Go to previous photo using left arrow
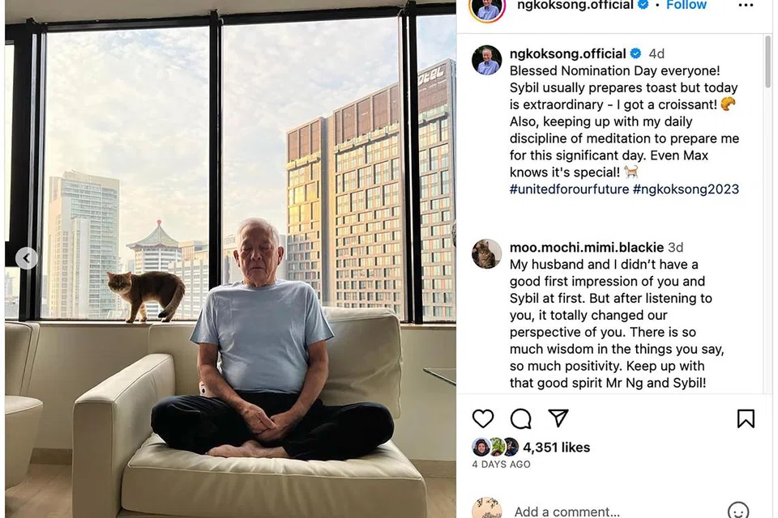Image resolution: width=778 pixels, height=518 pixels. point(26,258)
